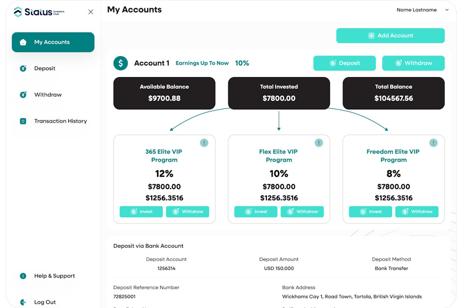This screenshot has height=308, width=457.
Task: Click the Help & Support sidebar icon
Action: pos(23,276)
